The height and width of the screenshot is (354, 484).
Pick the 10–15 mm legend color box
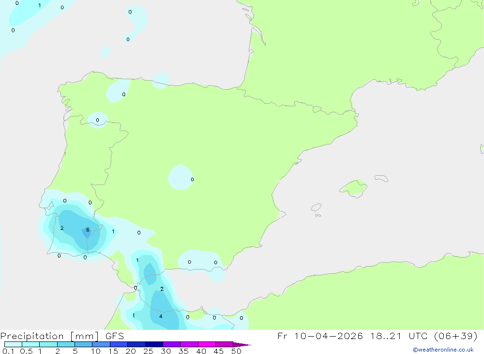[x=101, y=344]
